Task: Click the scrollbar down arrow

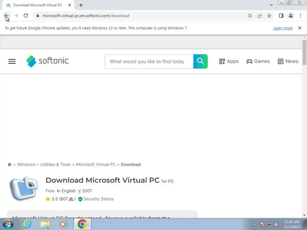Action: pyautogui.click(x=304, y=216)
